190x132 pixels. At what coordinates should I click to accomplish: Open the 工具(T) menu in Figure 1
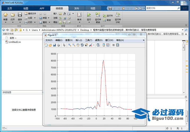pyautogui.click(x=88, y=40)
